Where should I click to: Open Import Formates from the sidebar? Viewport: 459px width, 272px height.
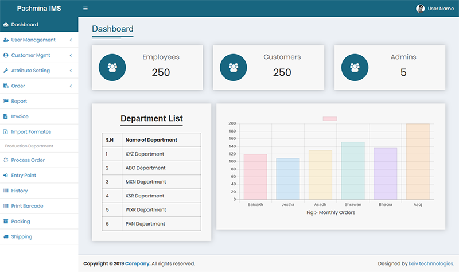click(31, 132)
